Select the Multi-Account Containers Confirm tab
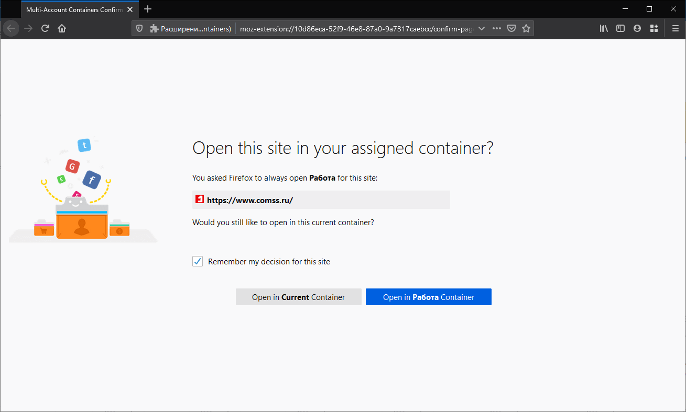 pos(73,9)
